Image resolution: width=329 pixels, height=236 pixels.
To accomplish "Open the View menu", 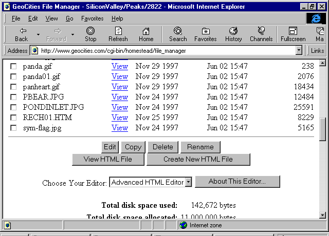I will tap(51, 18).
